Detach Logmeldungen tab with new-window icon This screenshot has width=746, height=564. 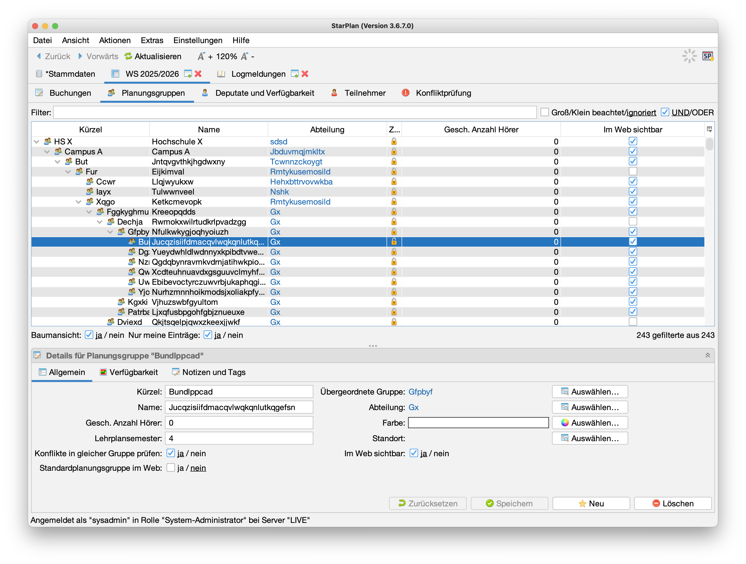pyautogui.click(x=295, y=74)
